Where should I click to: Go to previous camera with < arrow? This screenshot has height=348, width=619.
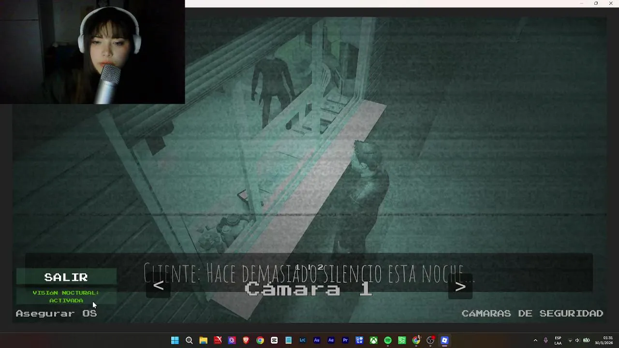click(x=159, y=286)
